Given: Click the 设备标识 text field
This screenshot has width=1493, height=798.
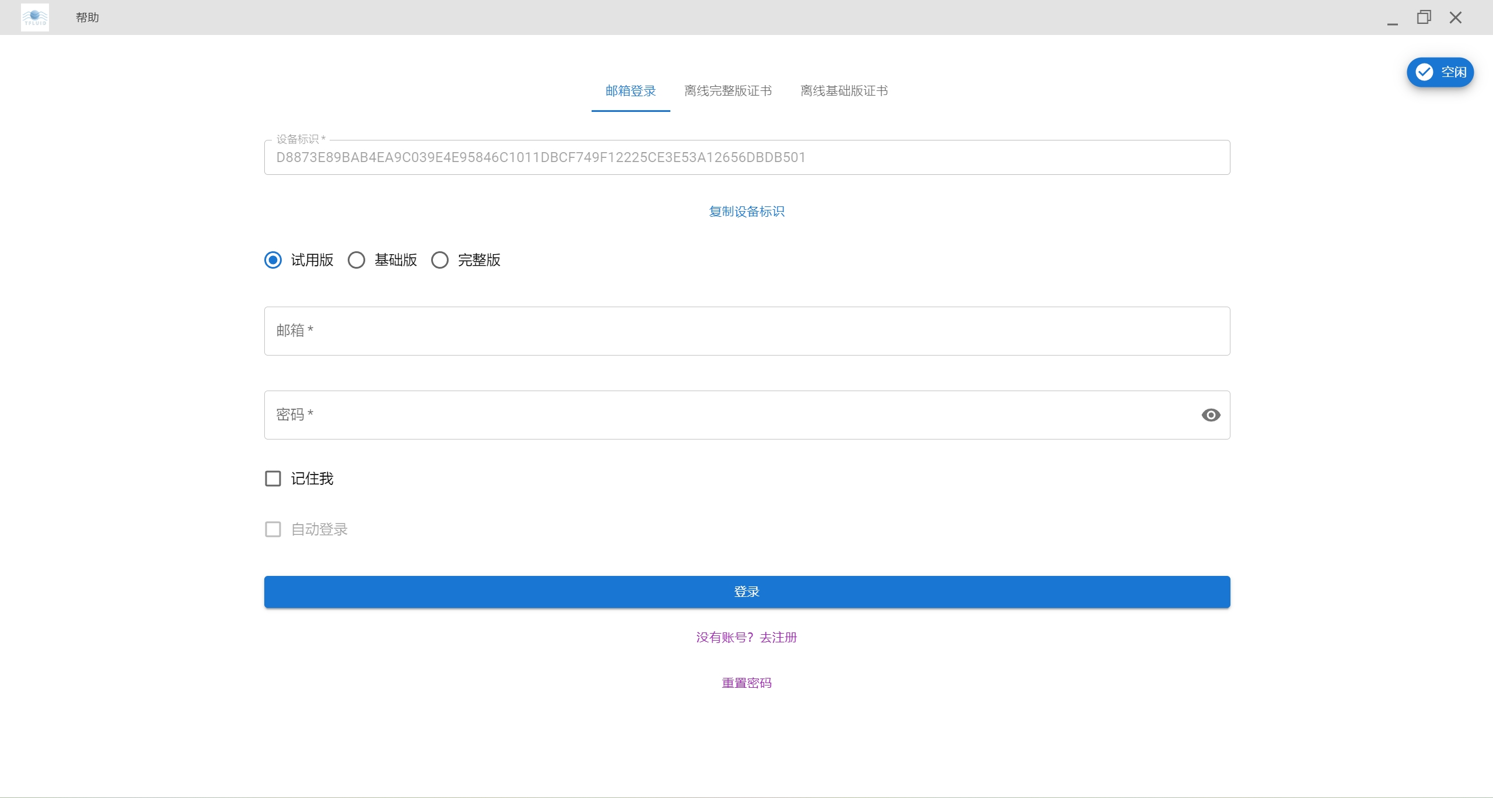Looking at the screenshot, I should point(747,157).
